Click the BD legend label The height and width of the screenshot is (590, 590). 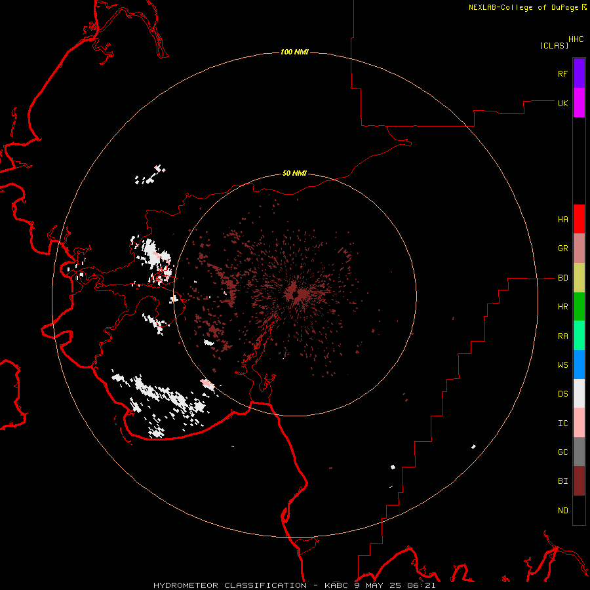click(562, 278)
